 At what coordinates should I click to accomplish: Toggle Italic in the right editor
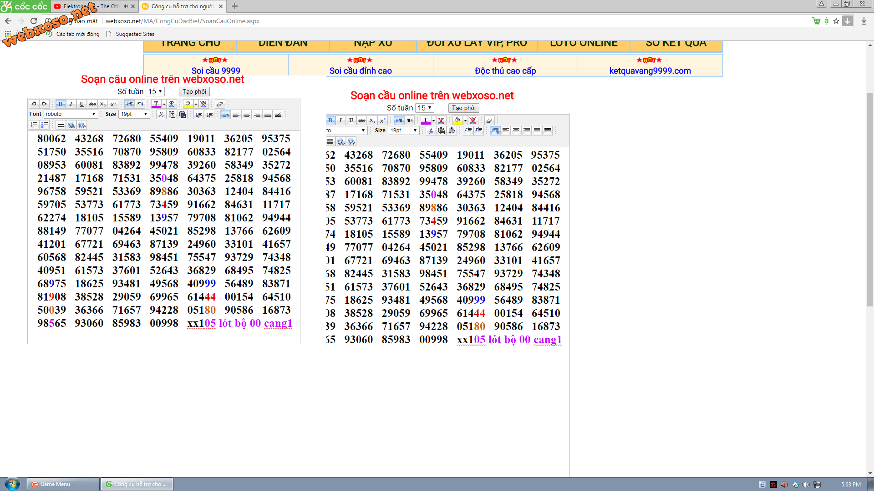coord(340,120)
